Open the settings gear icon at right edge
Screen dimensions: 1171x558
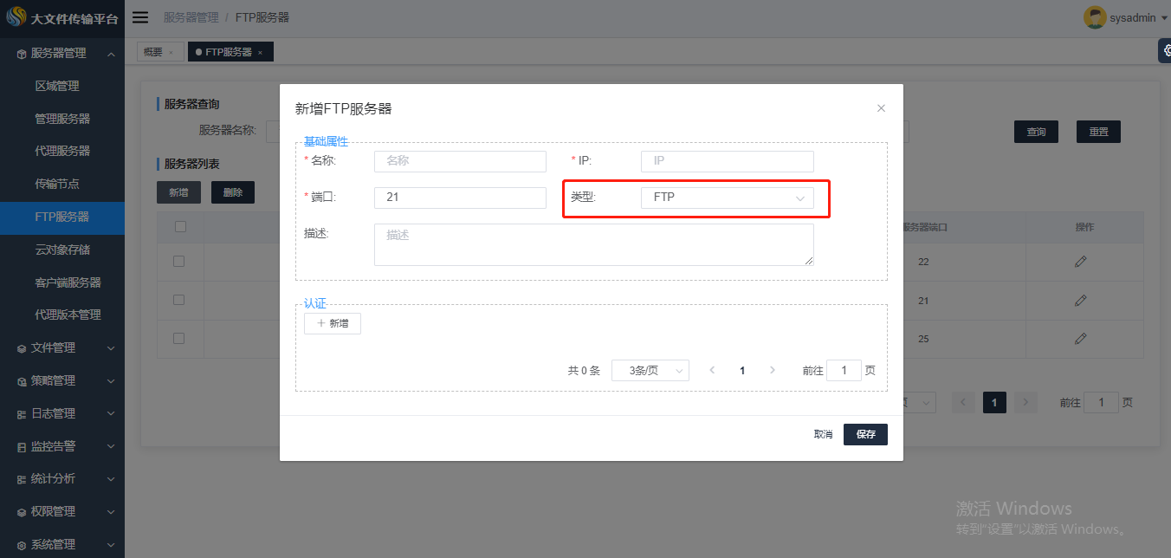point(1164,51)
